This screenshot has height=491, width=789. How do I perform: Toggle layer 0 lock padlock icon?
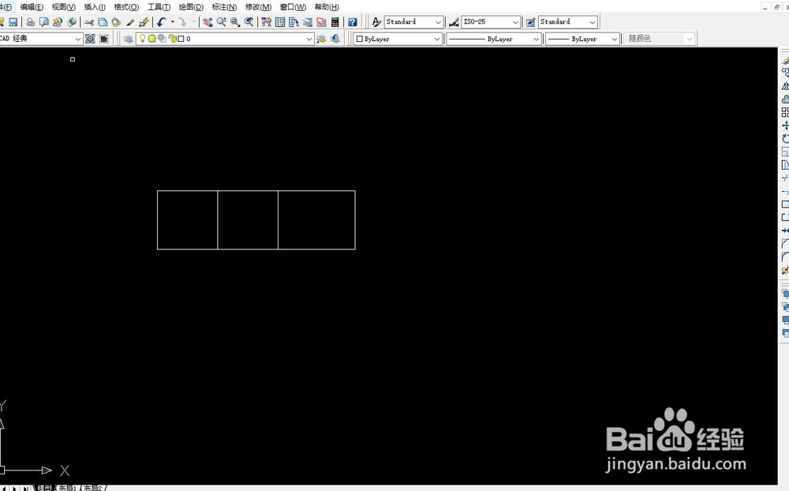(x=172, y=39)
